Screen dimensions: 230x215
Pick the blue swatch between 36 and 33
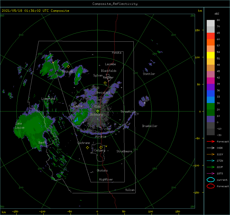[211, 94]
